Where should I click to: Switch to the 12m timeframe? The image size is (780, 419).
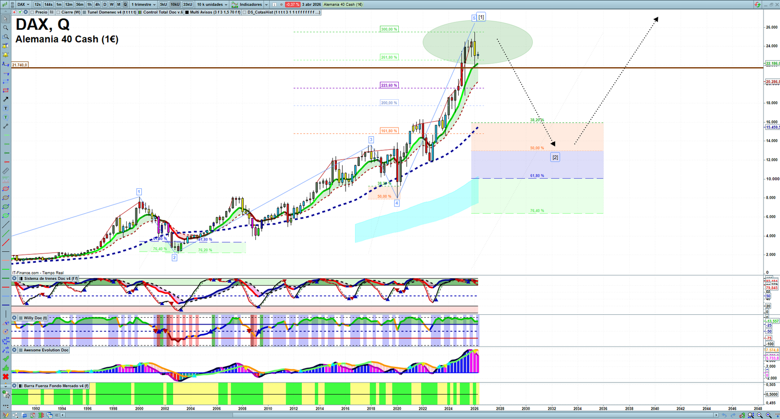69,4
